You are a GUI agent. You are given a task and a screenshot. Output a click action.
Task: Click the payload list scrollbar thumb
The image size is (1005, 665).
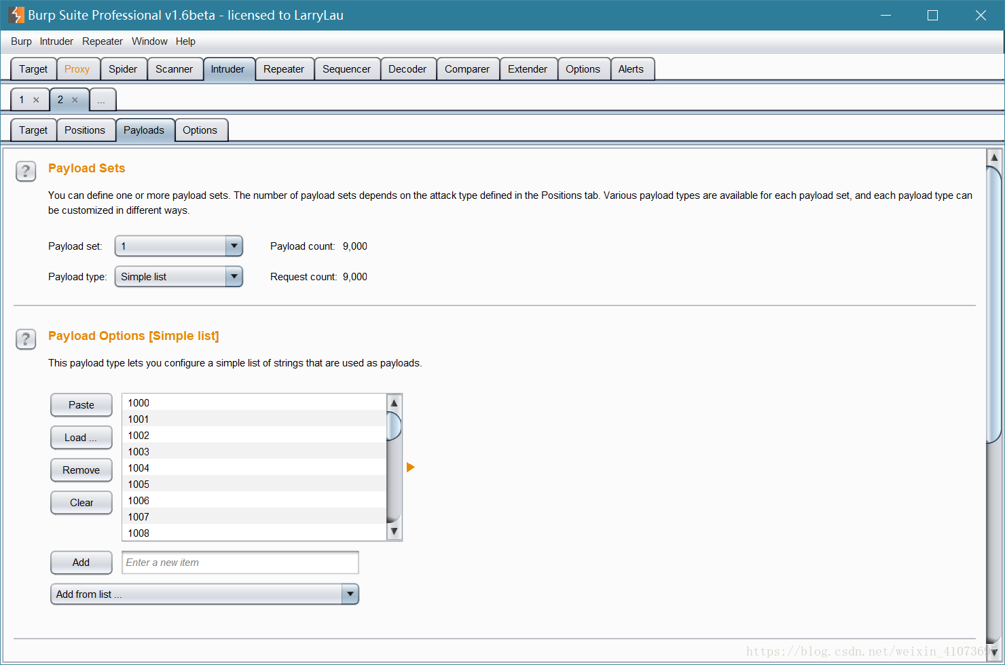click(394, 426)
